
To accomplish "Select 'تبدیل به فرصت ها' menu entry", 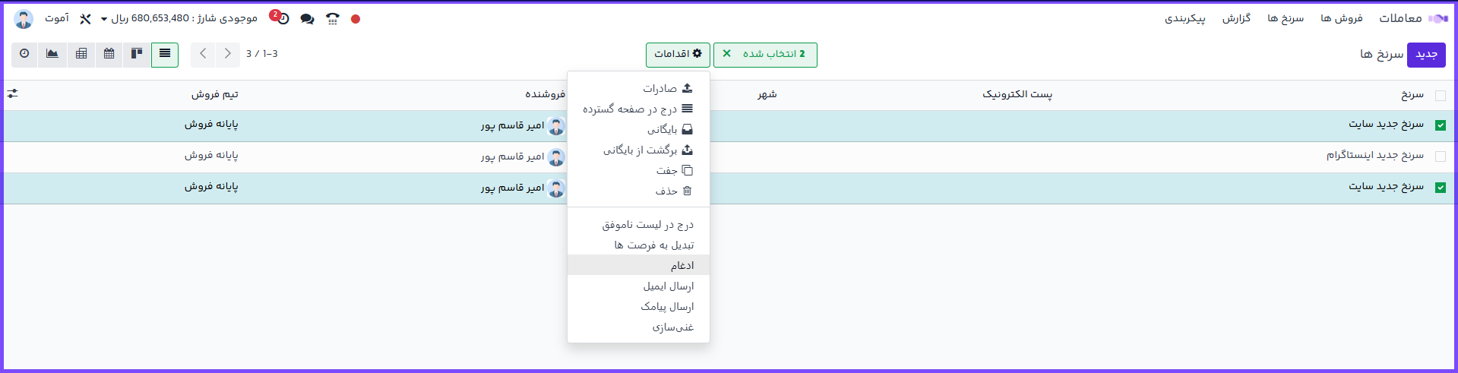I will [653, 245].
